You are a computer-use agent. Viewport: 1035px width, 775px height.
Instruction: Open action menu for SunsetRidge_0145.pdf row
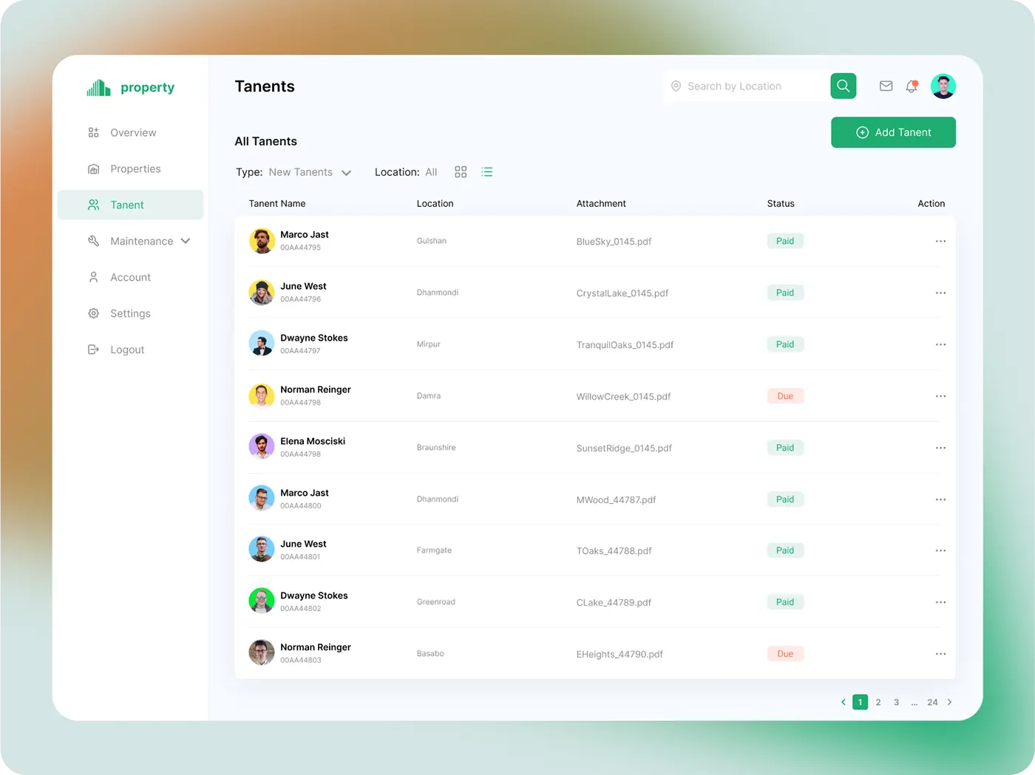click(x=940, y=448)
